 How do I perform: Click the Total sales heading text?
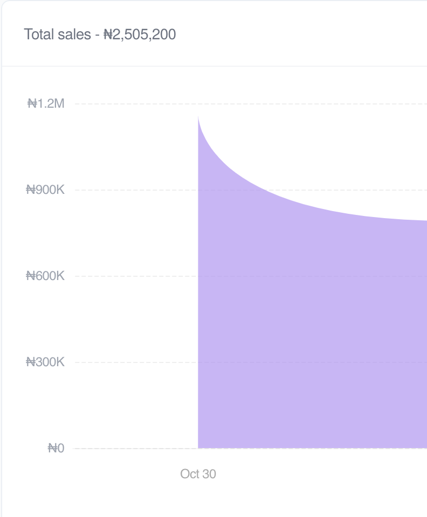tap(57, 34)
